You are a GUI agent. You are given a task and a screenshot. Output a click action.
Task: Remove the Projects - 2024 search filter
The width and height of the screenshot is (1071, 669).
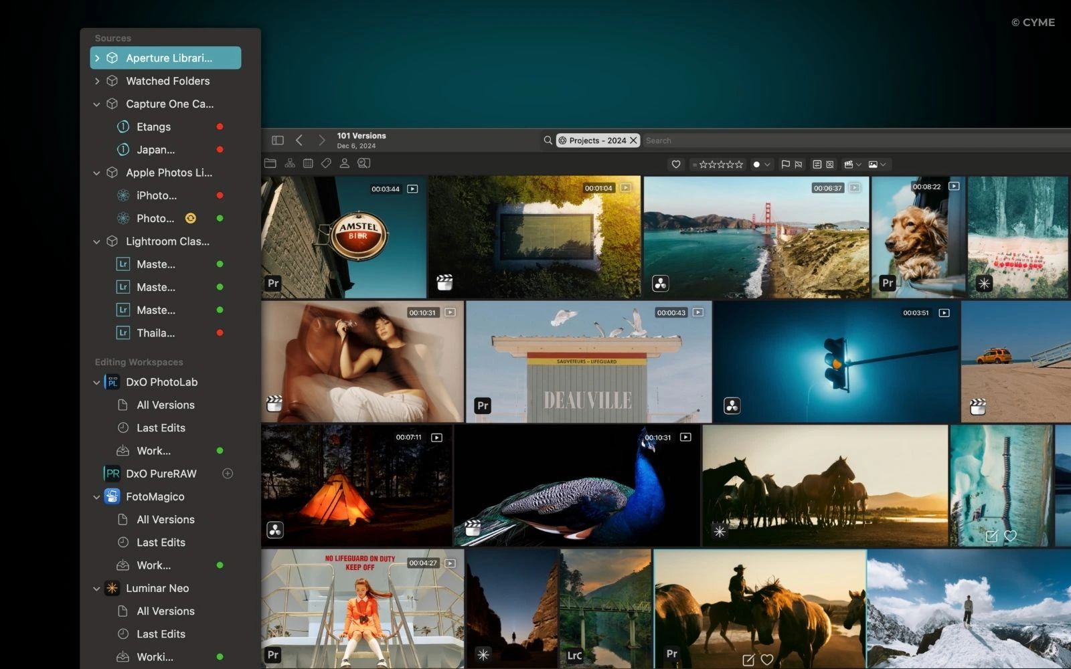point(633,140)
